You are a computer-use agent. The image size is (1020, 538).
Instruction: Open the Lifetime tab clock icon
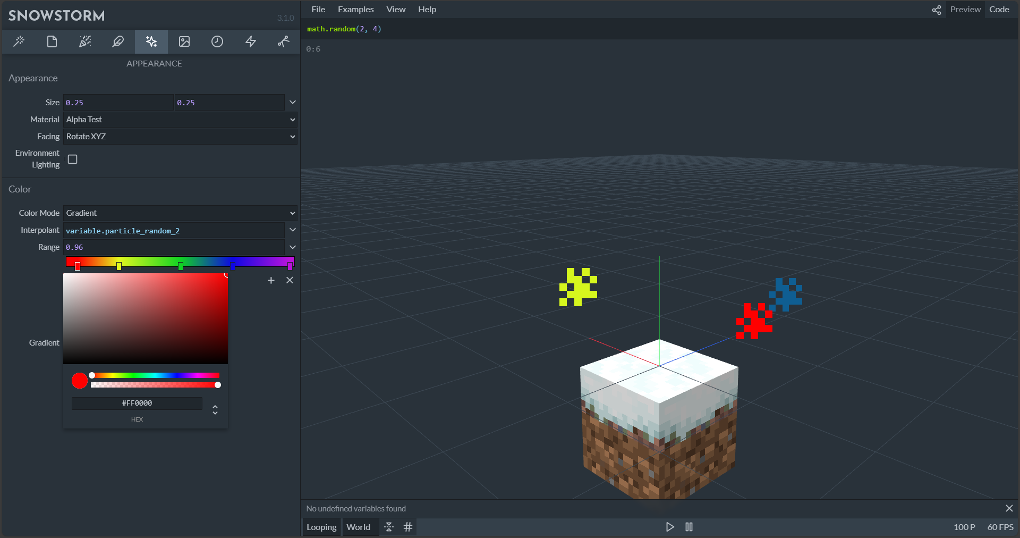(217, 41)
